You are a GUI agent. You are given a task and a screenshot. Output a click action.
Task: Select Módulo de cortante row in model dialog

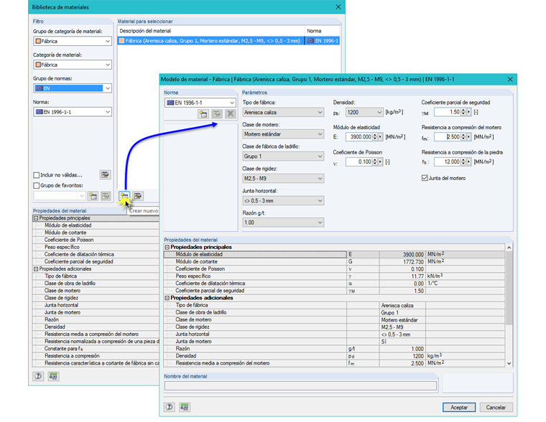tap(334, 262)
